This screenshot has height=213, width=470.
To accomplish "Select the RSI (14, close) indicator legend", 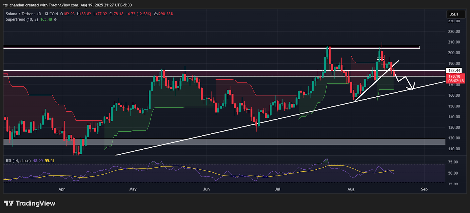I will [18, 161].
